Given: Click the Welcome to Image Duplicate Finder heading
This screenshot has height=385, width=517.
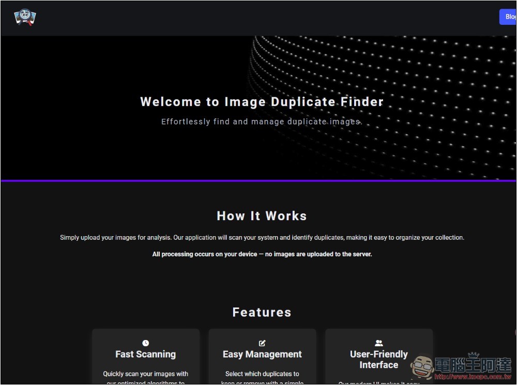Looking at the screenshot, I should pyautogui.click(x=262, y=102).
